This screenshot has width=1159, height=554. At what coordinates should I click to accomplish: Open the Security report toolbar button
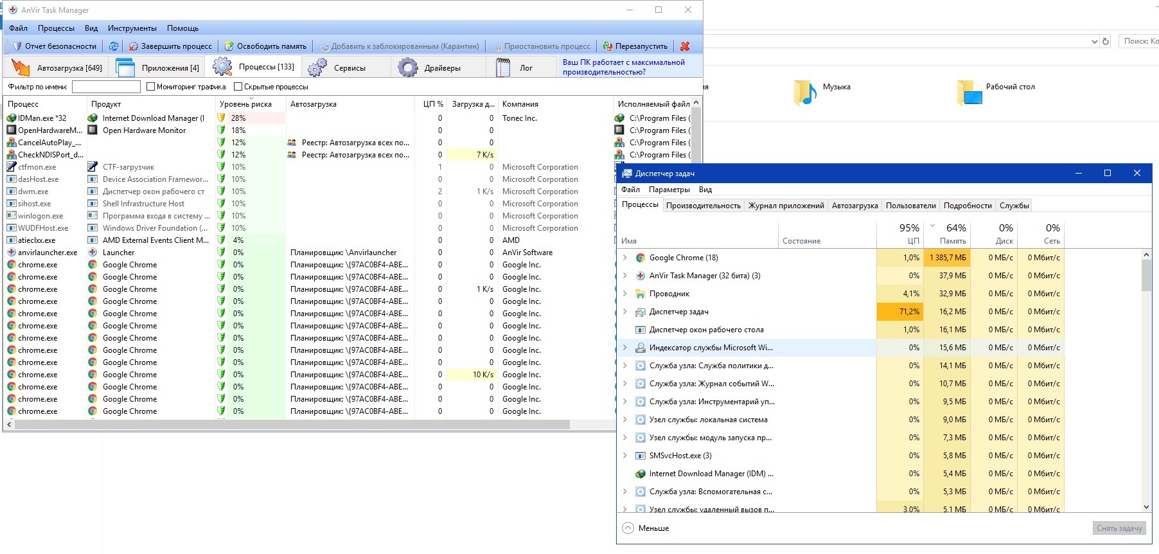(x=55, y=46)
